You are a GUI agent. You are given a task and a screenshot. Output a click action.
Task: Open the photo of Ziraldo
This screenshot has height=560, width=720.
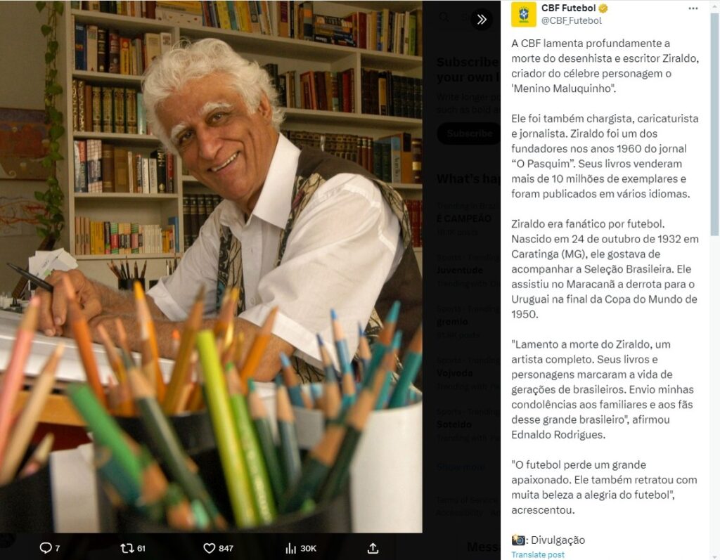tap(211, 266)
